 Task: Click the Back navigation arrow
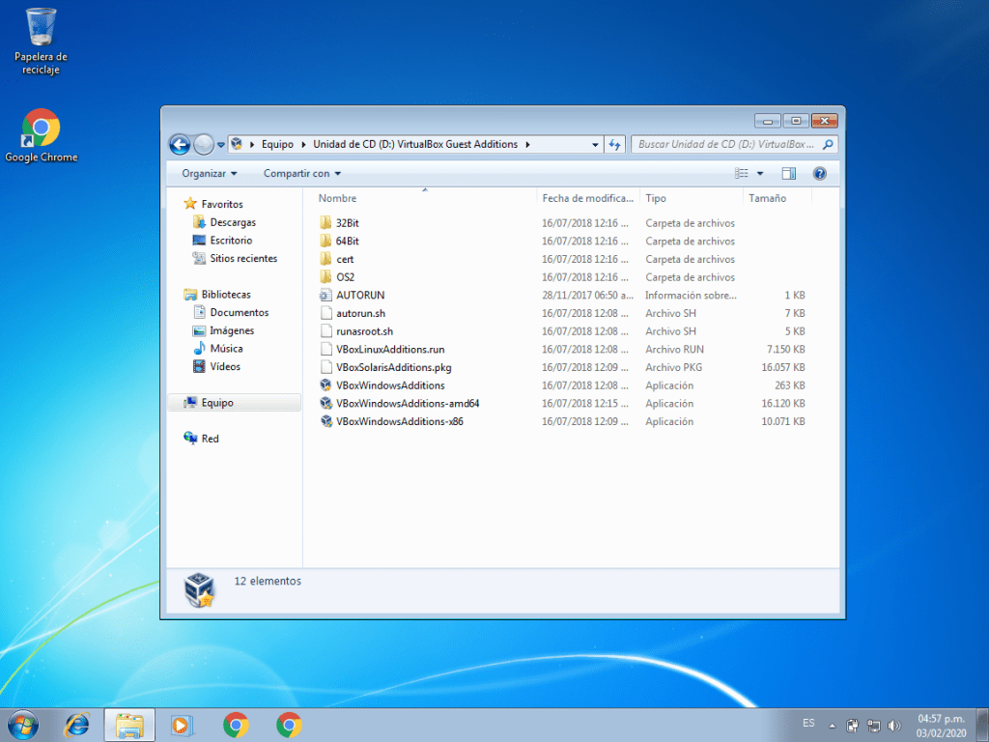(x=180, y=145)
